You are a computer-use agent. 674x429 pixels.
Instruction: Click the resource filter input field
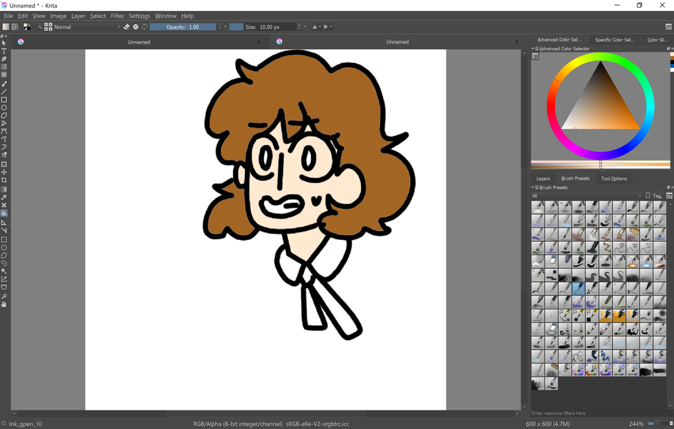click(598, 413)
